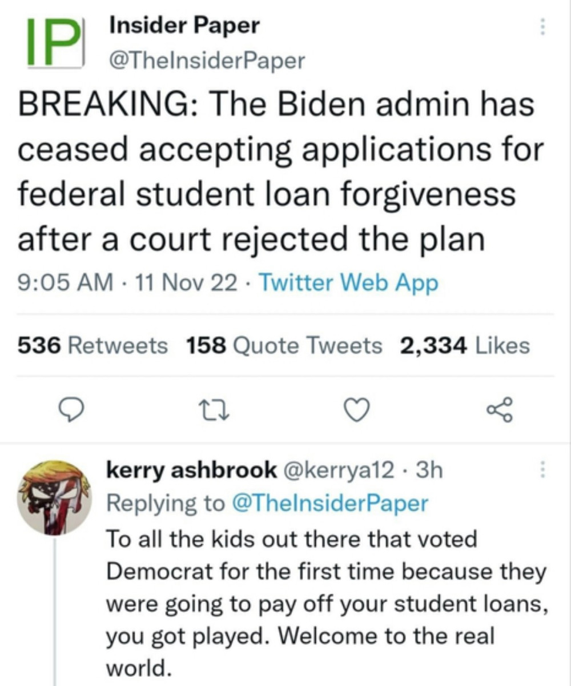This screenshot has height=686, width=571.
Task: View the 2,334 Likes list
Action: [x=465, y=345]
